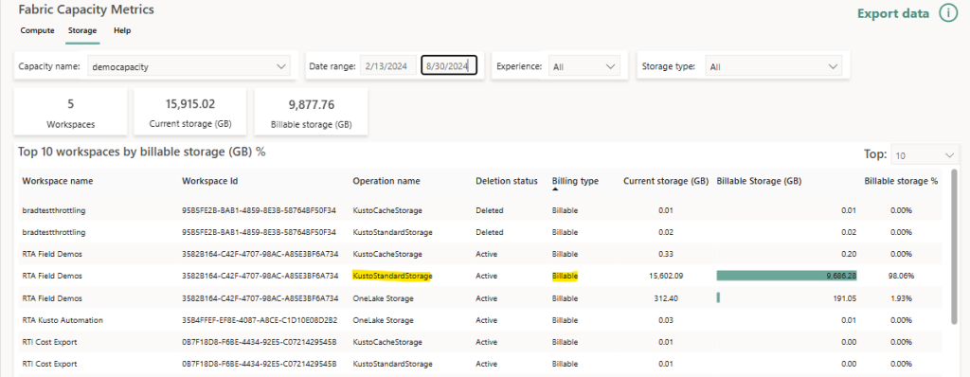The width and height of the screenshot is (970, 377).
Task: Switch to the Compute tab
Action: [37, 30]
